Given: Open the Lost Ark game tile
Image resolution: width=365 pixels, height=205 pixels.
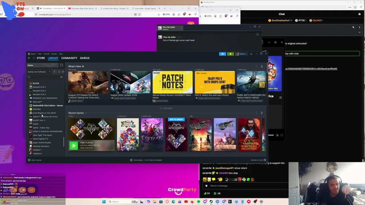Looking at the screenshot, I should tap(152, 134).
